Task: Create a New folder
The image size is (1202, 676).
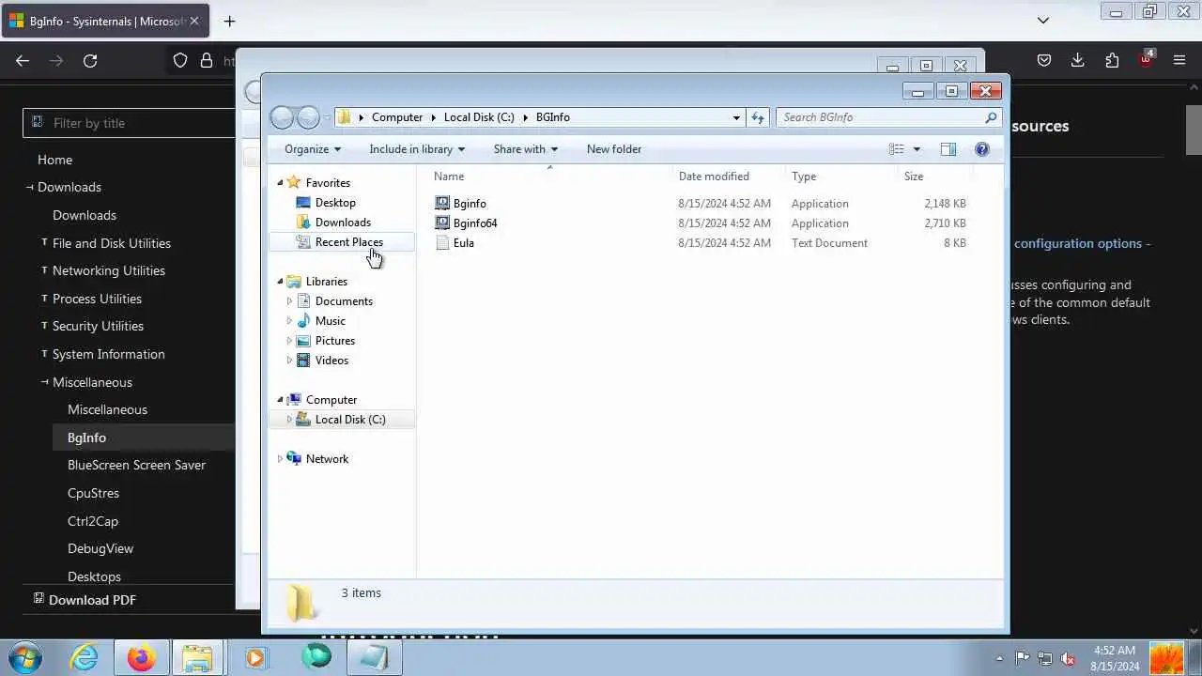Action: click(614, 149)
